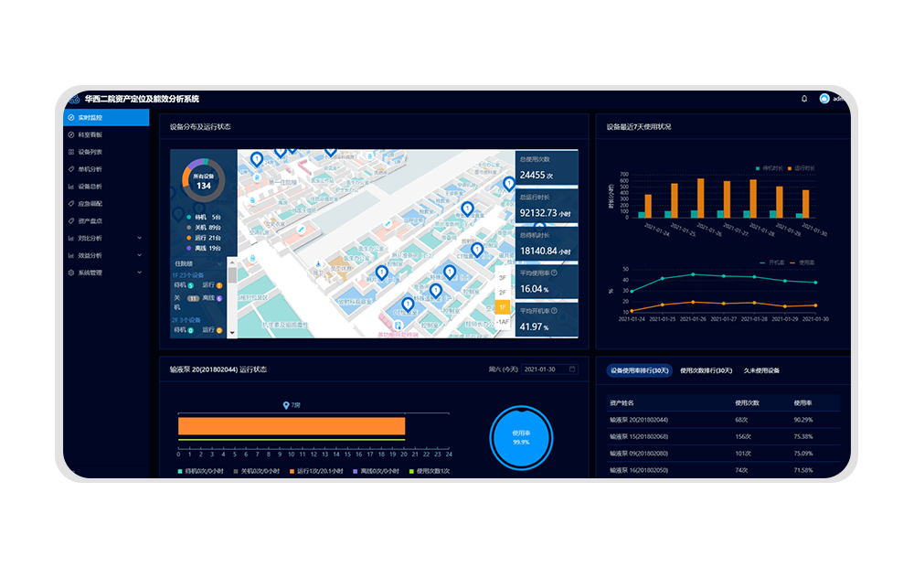The width and height of the screenshot is (914, 567).
Task: Click the 设备列表 grid icon
Action: click(x=71, y=152)
